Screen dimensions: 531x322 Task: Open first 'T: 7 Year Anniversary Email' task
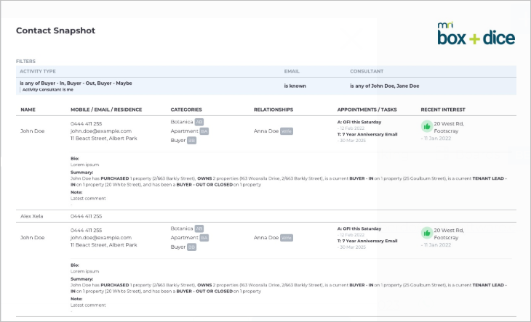click(x=367, y=134)
